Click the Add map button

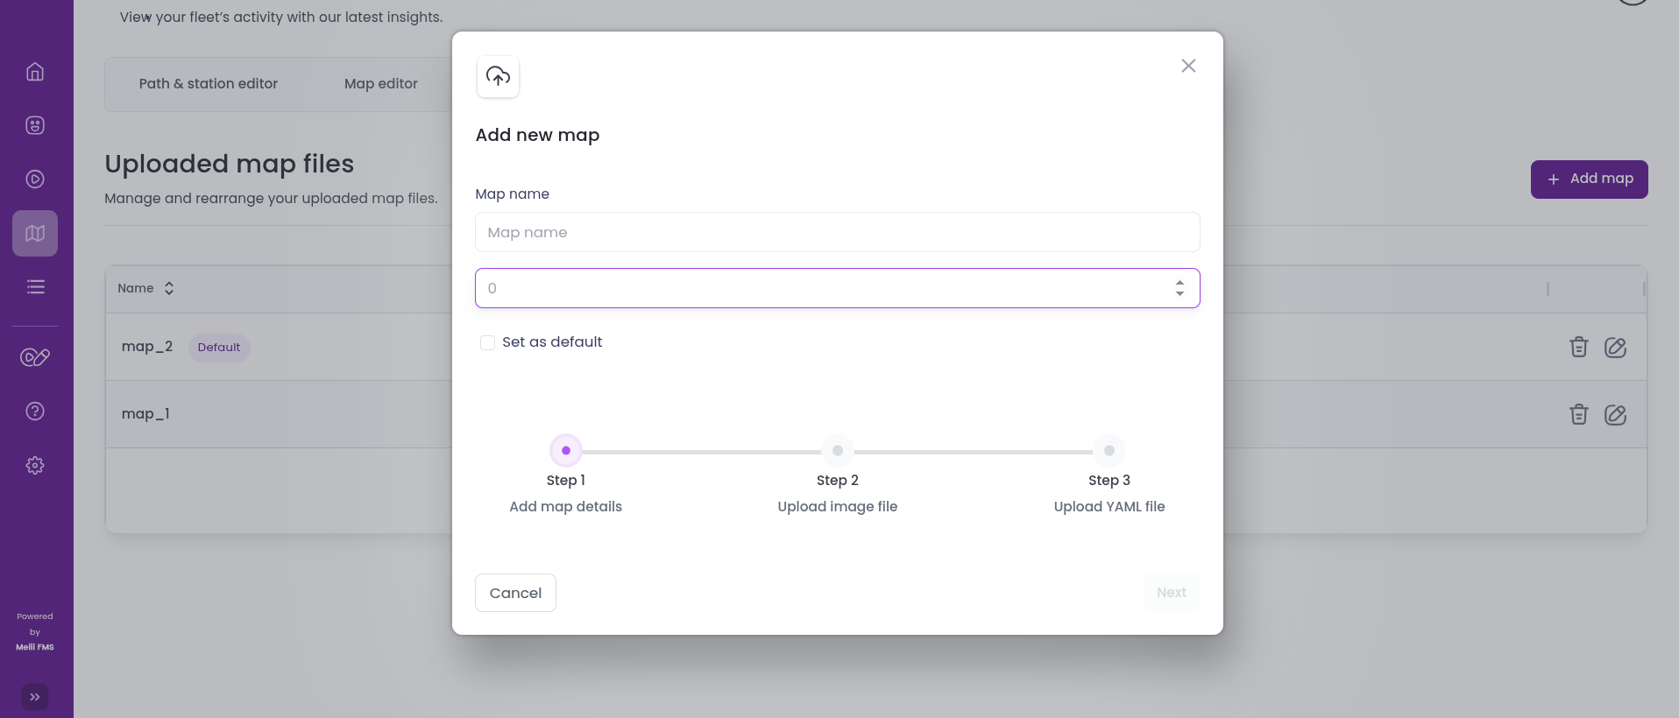click(1589, 179)
